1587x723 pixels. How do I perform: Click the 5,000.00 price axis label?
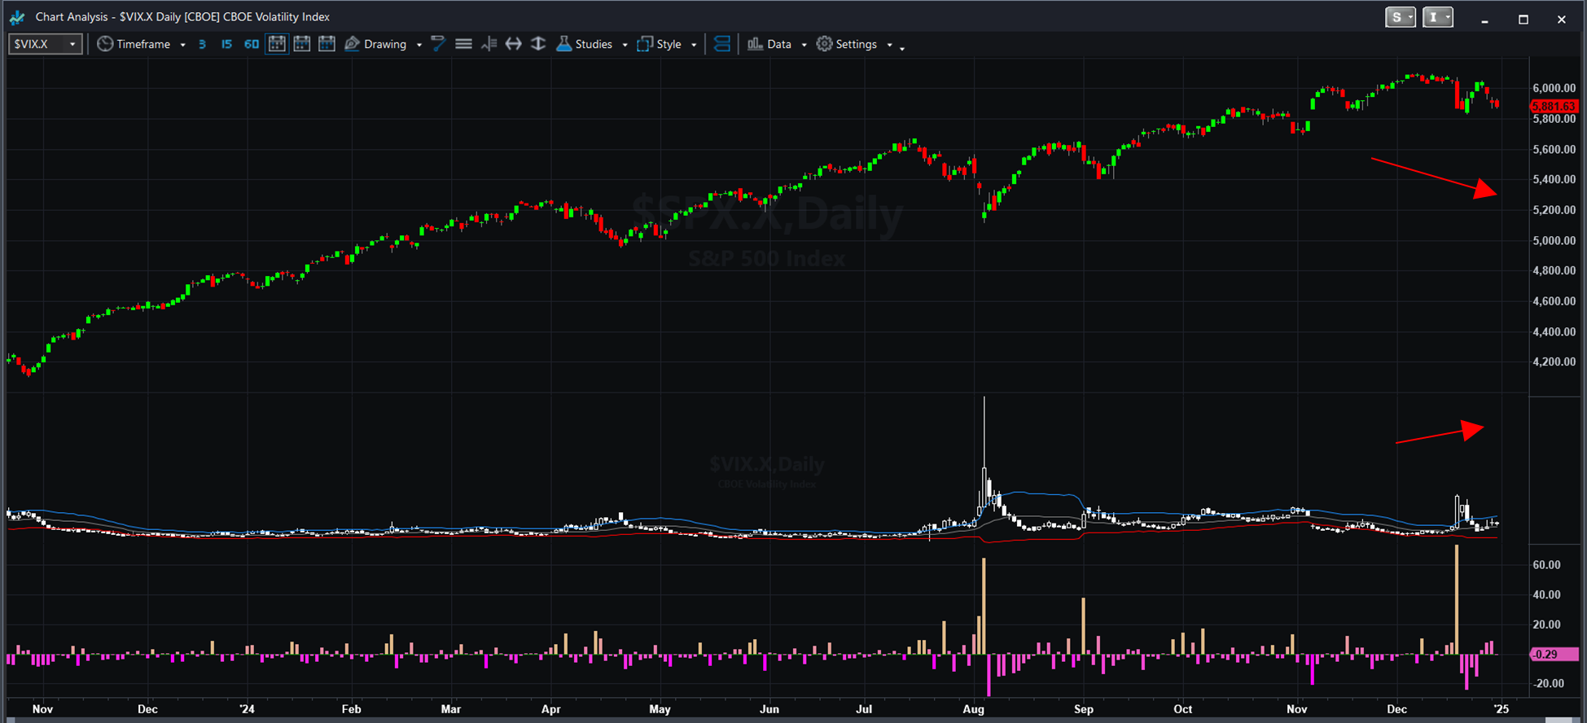coord(1554,240)
